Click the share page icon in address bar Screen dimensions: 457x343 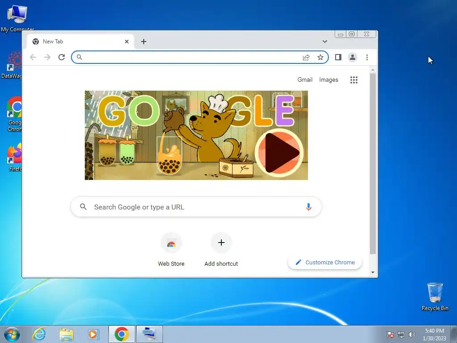click(x=306, y=57)
